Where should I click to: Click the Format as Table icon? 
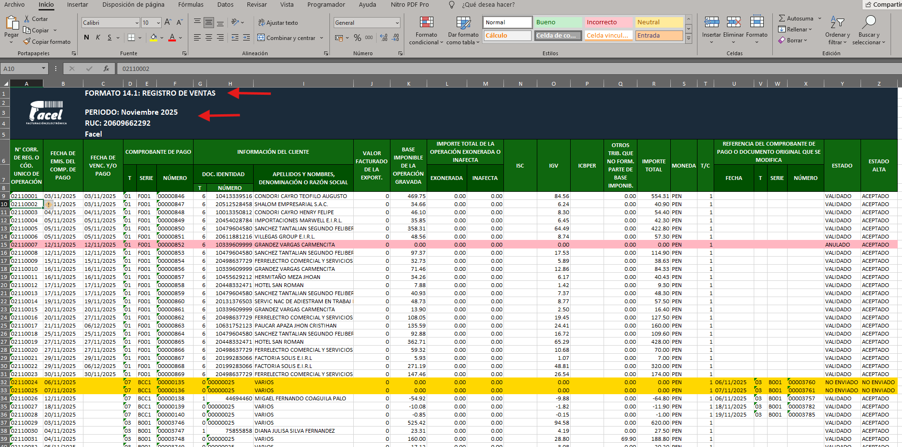tap(463, 23)
